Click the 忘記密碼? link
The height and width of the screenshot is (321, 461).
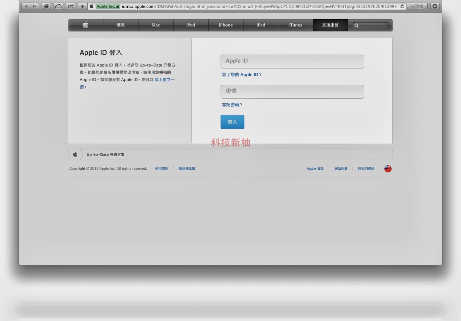[x=232, y=105]
